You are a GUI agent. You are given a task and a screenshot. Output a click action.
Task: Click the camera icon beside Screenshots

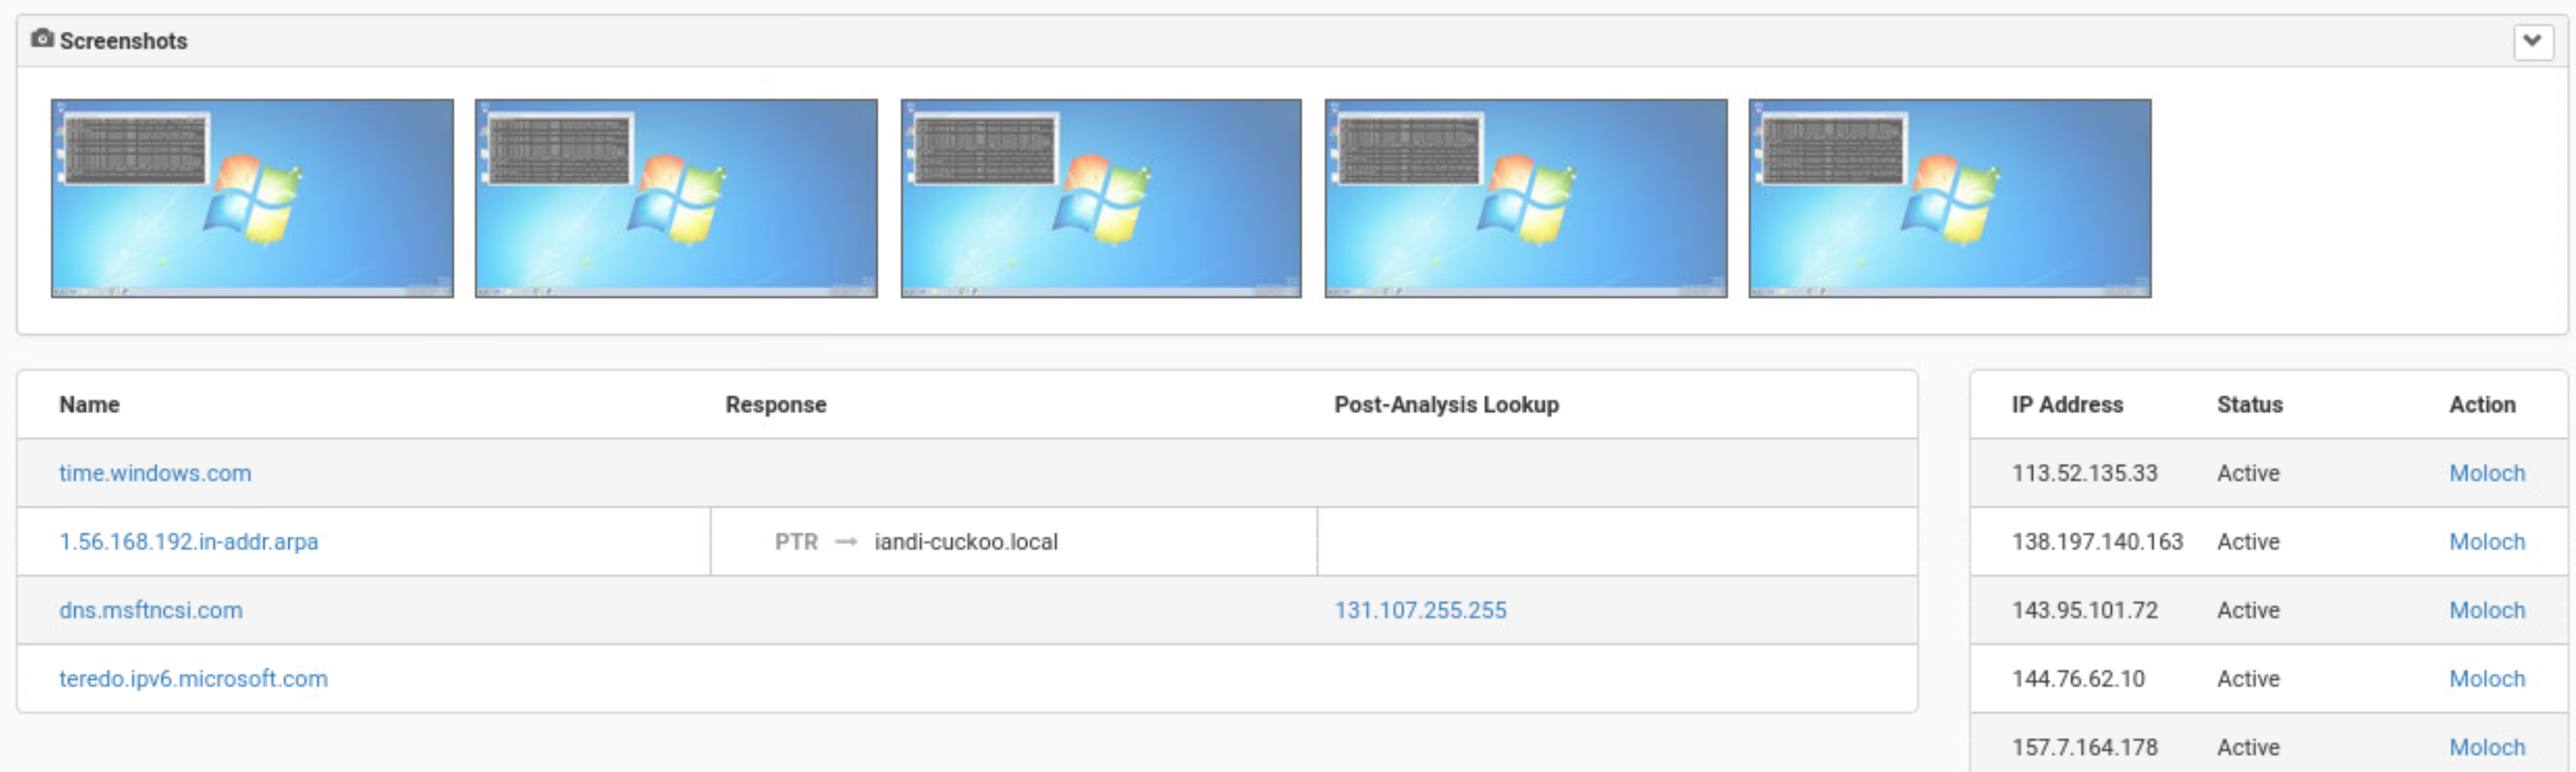pyautogui.click(x=41, y=39)
